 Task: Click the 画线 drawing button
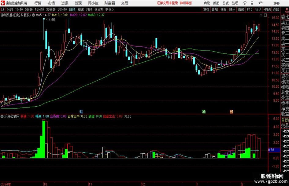tap(241, 9)
